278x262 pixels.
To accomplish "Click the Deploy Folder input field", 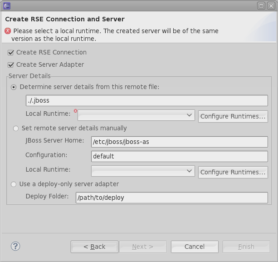I will point(171,198).
